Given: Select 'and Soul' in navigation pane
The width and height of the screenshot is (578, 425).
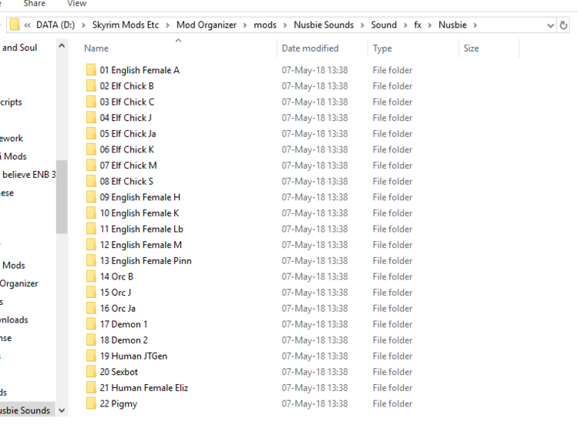Looking at the screenshot, I should (x=19, y=48).
